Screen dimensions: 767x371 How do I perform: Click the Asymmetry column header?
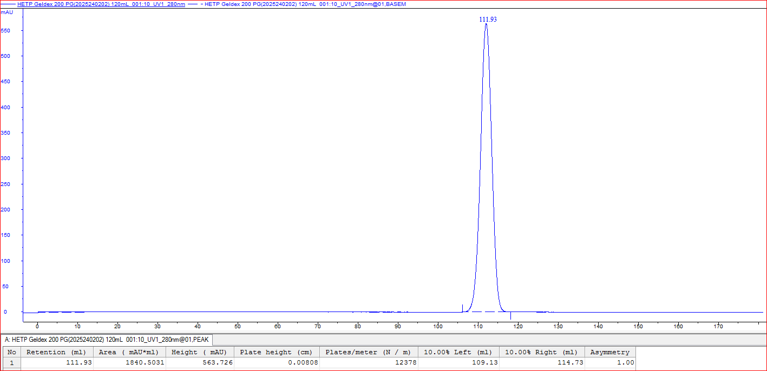point(609,352)
